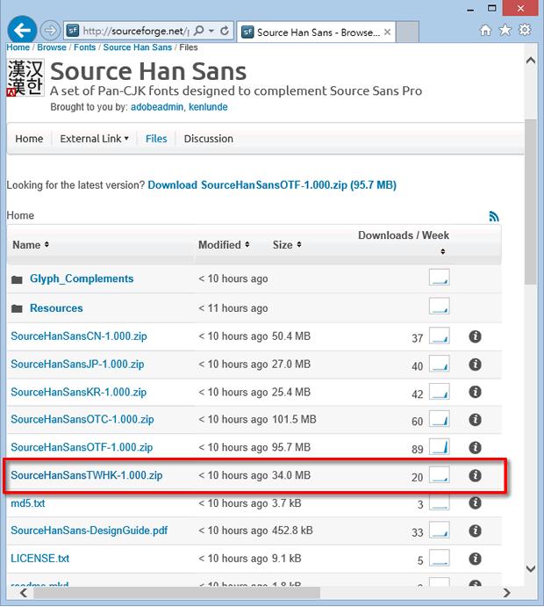Screen dimensions: 544x607
Task: Open the Resources folder link
Action: tap(56, 308)
